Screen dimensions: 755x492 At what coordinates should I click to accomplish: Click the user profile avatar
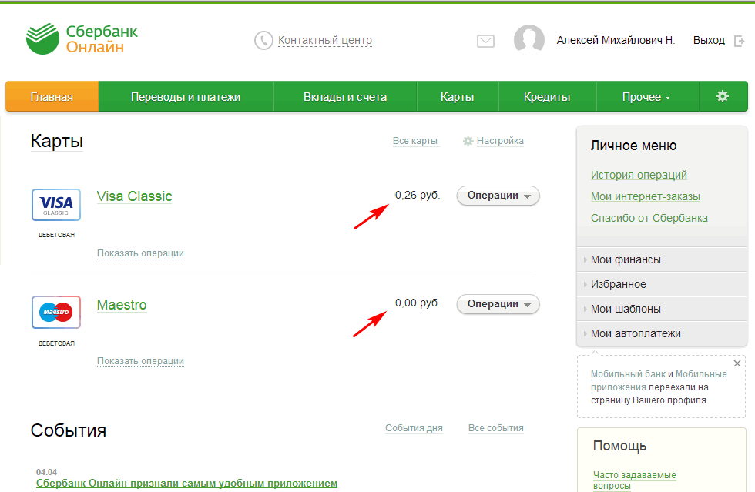pyautogui.click(x=529, y=39)
